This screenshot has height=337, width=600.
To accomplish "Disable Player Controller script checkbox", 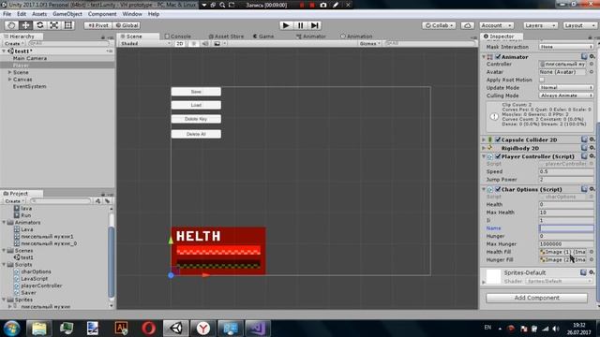I will point(498,156).
